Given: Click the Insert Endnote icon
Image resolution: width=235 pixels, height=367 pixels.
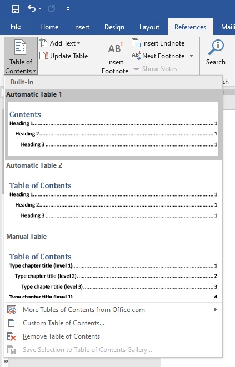Looking at the screenshot, I should click(x=136, y=43).
